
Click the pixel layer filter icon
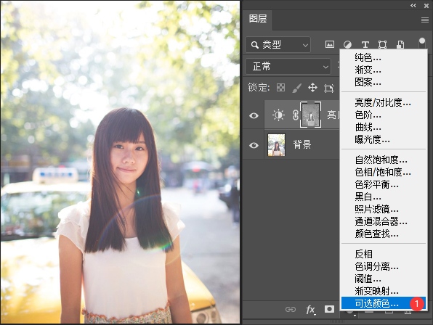329,44
